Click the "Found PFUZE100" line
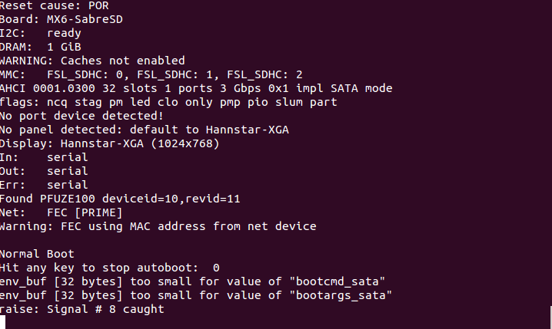The width and height of the screenshot is (552, 329). click(120, 199)
